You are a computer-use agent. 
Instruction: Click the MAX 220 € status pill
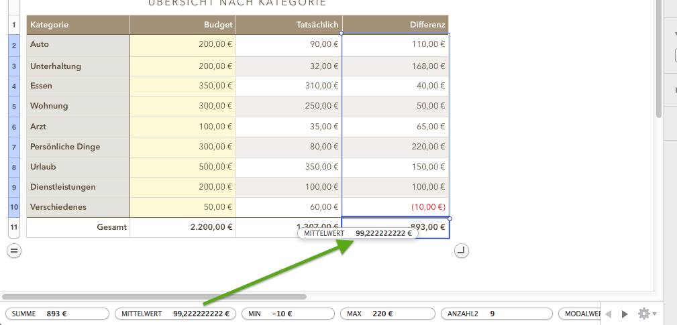(x=388, y=314)
